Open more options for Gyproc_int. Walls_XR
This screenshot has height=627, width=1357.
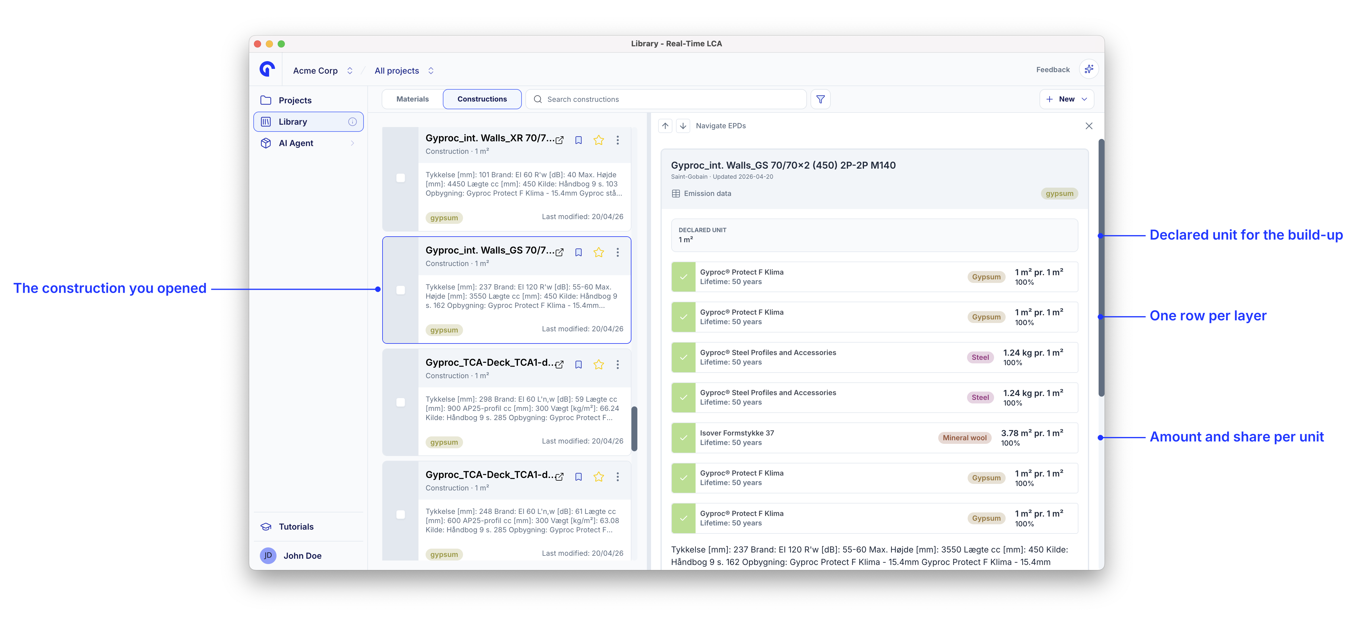617,140
